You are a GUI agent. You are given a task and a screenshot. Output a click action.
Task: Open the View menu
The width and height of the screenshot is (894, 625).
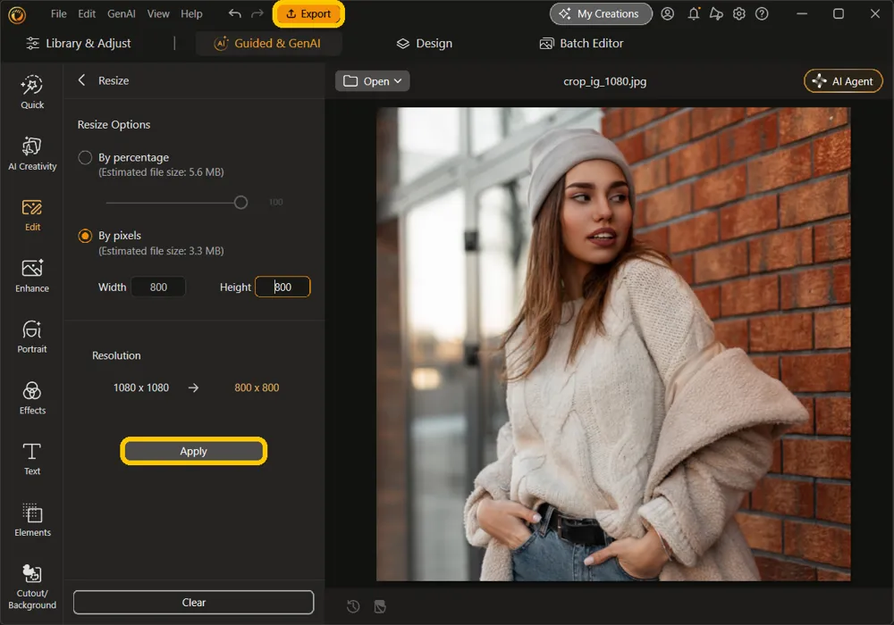click(x=158, y=13)
